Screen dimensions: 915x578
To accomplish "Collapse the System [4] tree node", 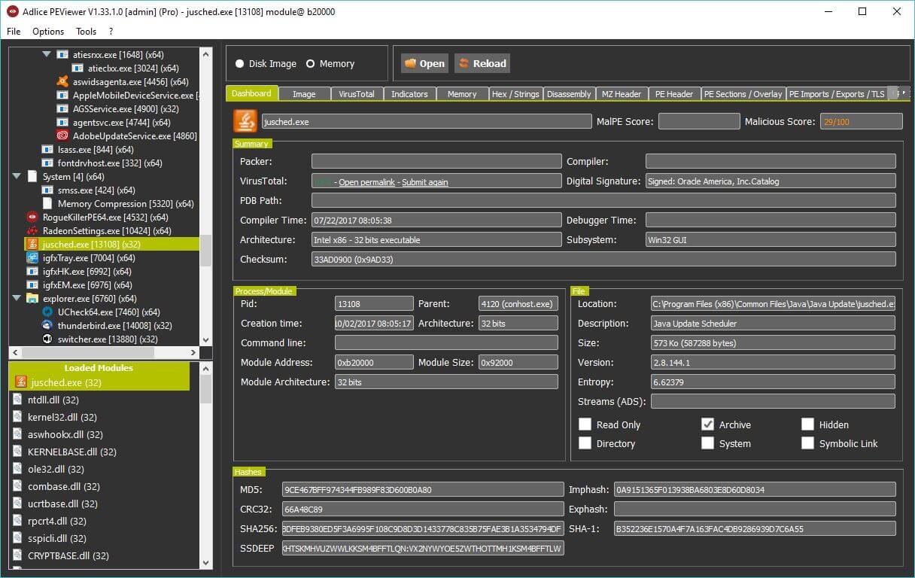I will coord(17,177).
